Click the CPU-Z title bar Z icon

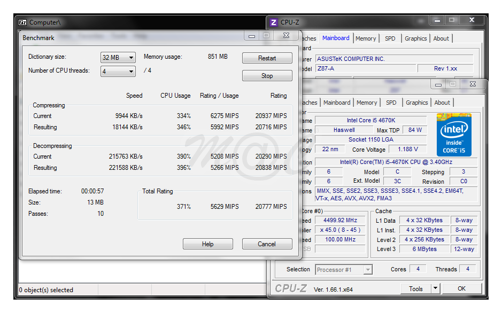coord(273,22)
